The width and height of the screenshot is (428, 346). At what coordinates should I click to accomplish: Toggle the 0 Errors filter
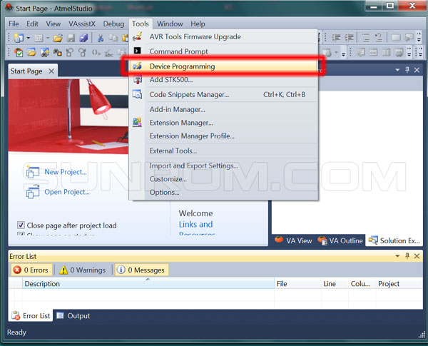pos(31,270)
